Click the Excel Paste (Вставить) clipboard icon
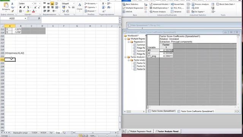 (x=6, y=5)
